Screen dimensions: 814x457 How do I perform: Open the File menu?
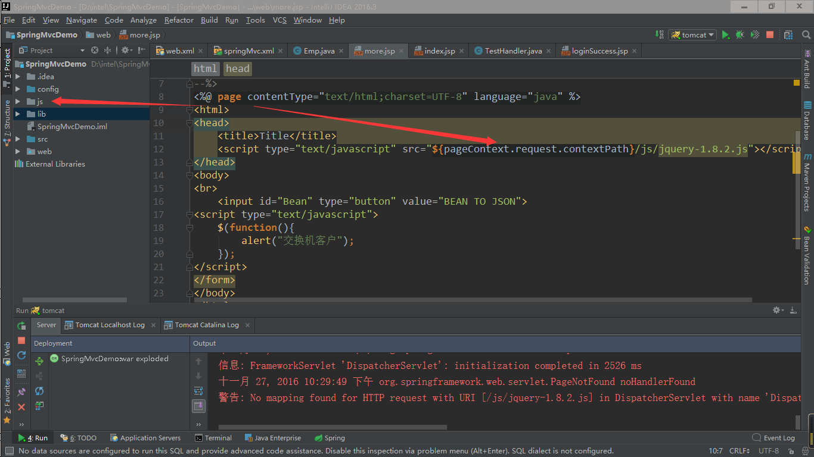click(9, 20)
